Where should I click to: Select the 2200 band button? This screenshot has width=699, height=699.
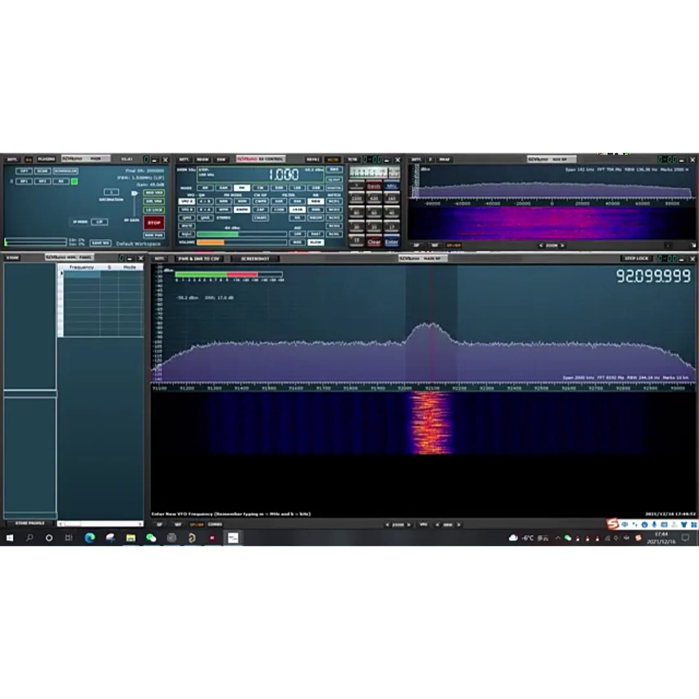[357, 197]
